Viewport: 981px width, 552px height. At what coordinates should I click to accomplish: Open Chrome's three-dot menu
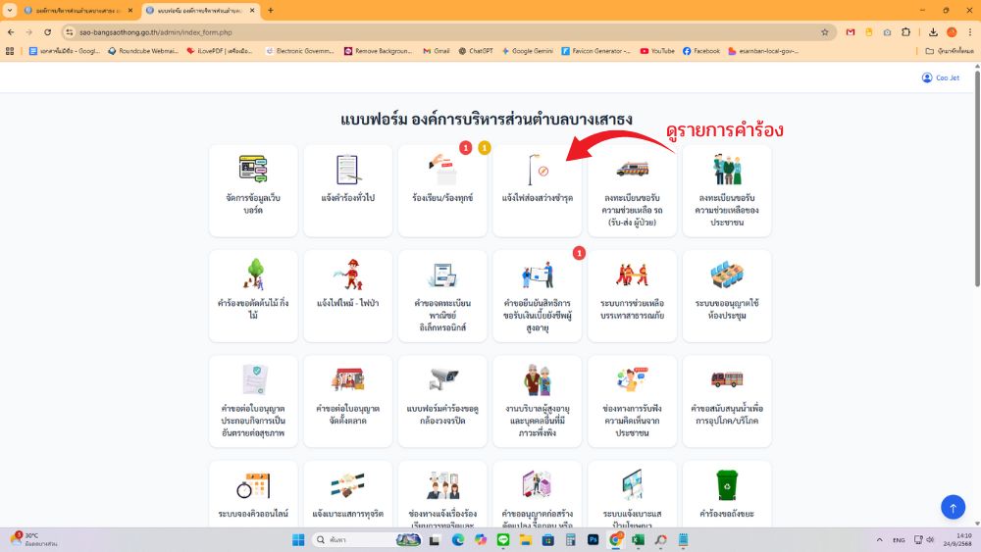[969, 31]
